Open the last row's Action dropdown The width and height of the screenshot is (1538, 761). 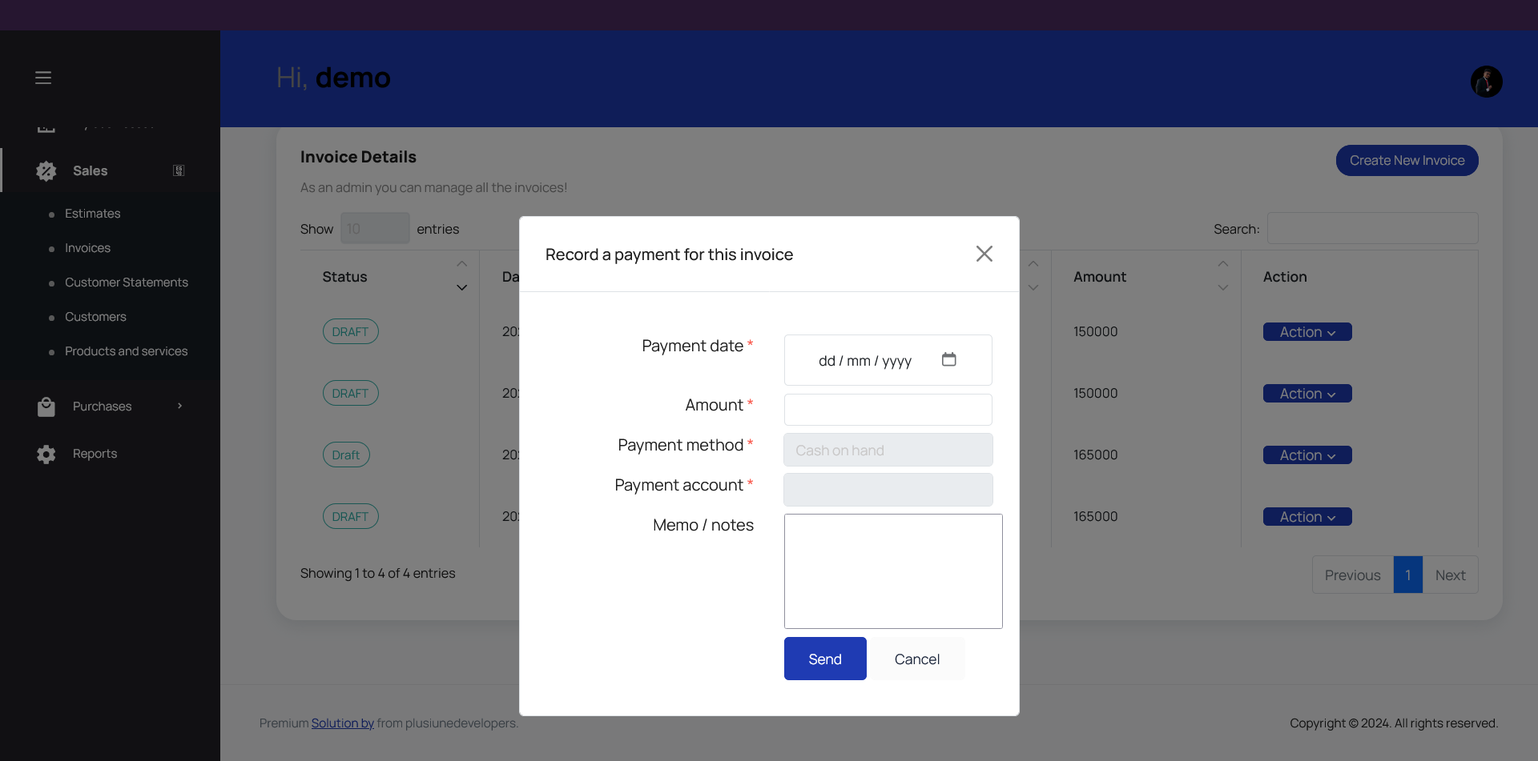tap(1306, 516)
